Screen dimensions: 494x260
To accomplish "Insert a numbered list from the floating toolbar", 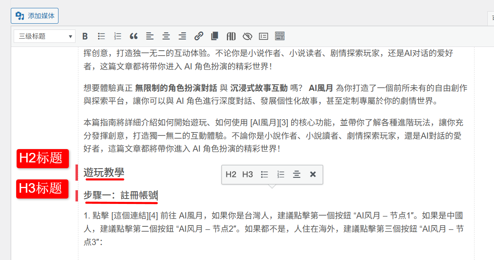I will (280, 174).
